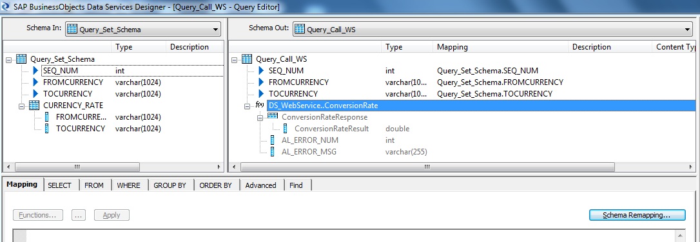This screenshot has width=700, height=242.
Task: Open the Advanced tab
Action: pos(260,185)
